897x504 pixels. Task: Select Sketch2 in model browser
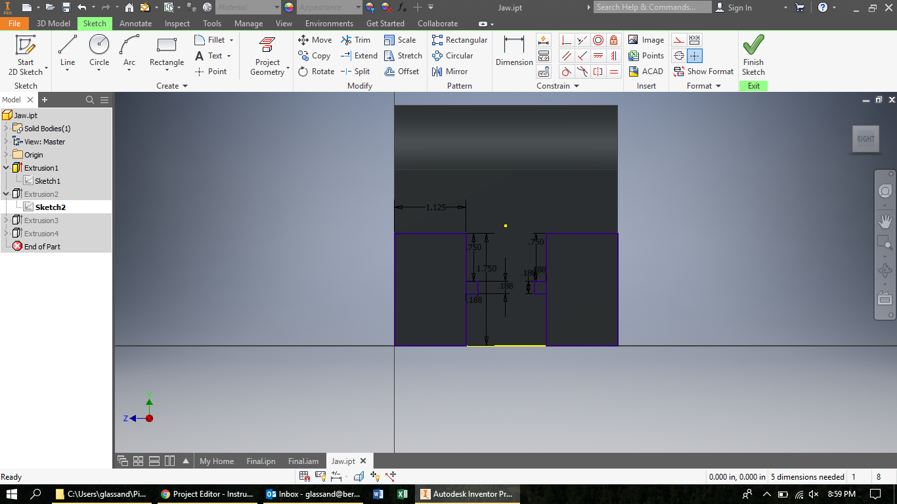[51, 207]
